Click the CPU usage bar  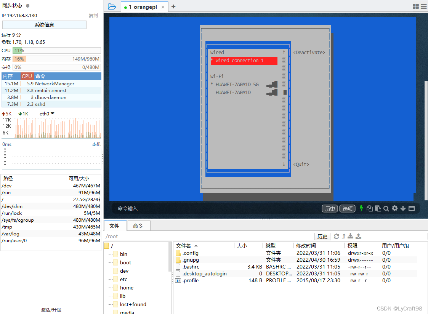click(x=57, y=50)
